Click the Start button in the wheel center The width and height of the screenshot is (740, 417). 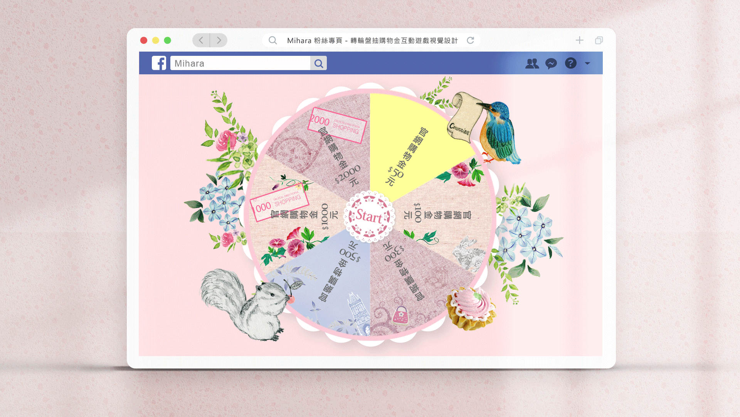(x=369, y=216)
